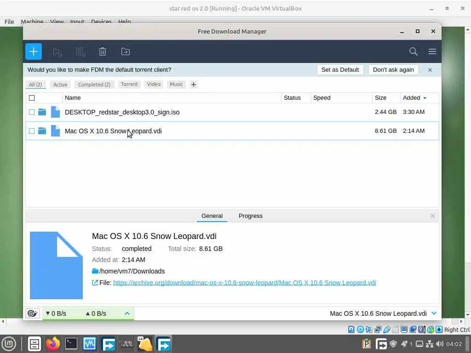Select the Torrent filter tab
This screenshot has height=353, width=471.
click(x=129, y=85)
